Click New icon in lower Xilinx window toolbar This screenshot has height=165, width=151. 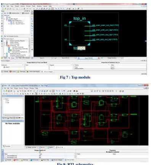click(4, 91)
